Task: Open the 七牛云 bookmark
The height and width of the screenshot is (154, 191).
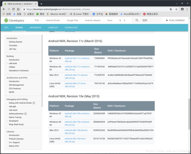Action: pos(98,14)
